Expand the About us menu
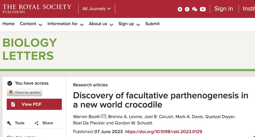Image resolution: width=255 pixels, height=137 pixels. (x=111, y=25)
